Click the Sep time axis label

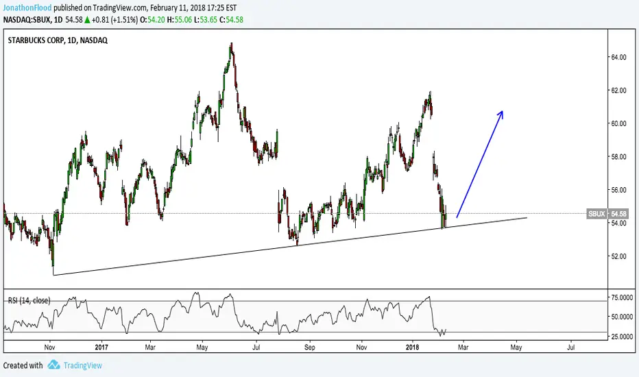coord(310,348)
